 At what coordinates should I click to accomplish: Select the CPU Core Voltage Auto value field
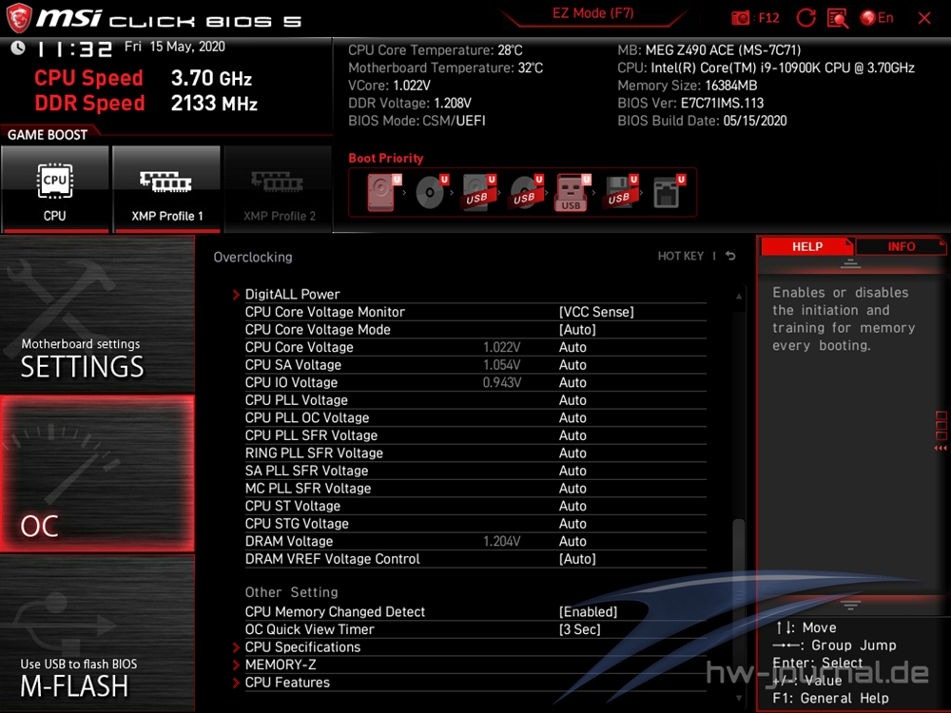click(x=573, y=347)
